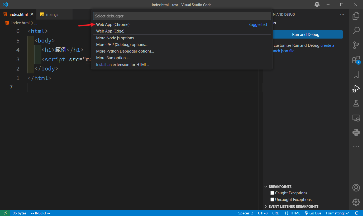Image resolution: width=363 pixels, height=216 pixels.
Task: Select the Run and Debug activity icon
Action: click(356, 89)
